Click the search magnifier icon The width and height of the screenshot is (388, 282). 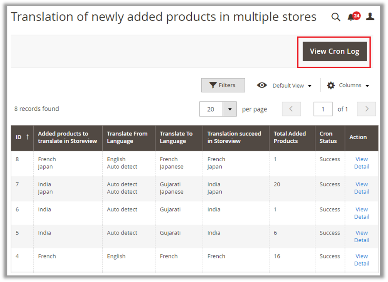pyautogui.click(x=336, y=17)
